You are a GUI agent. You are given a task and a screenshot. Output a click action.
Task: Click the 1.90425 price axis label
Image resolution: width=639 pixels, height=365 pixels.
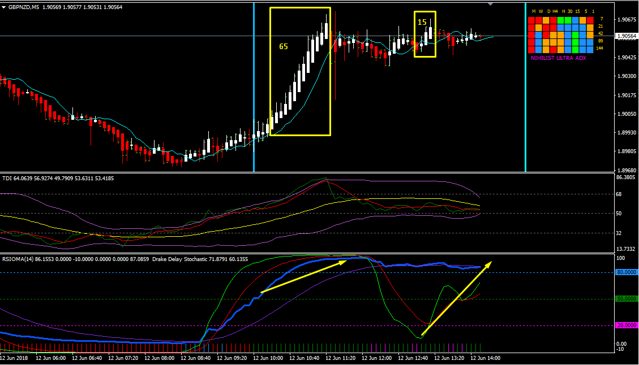627,58
